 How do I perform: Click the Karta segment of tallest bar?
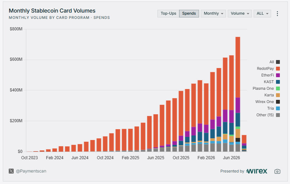(x=238, y=133)
